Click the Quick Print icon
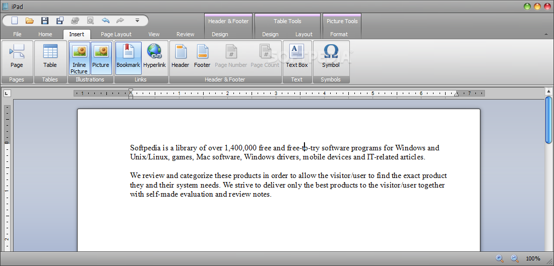554x266 pixels. click(x=75, y=21)
